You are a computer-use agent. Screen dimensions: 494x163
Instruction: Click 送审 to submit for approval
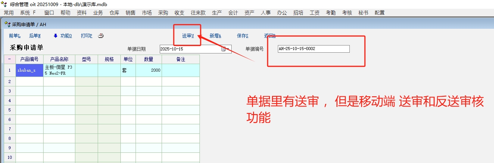(188, 36)
